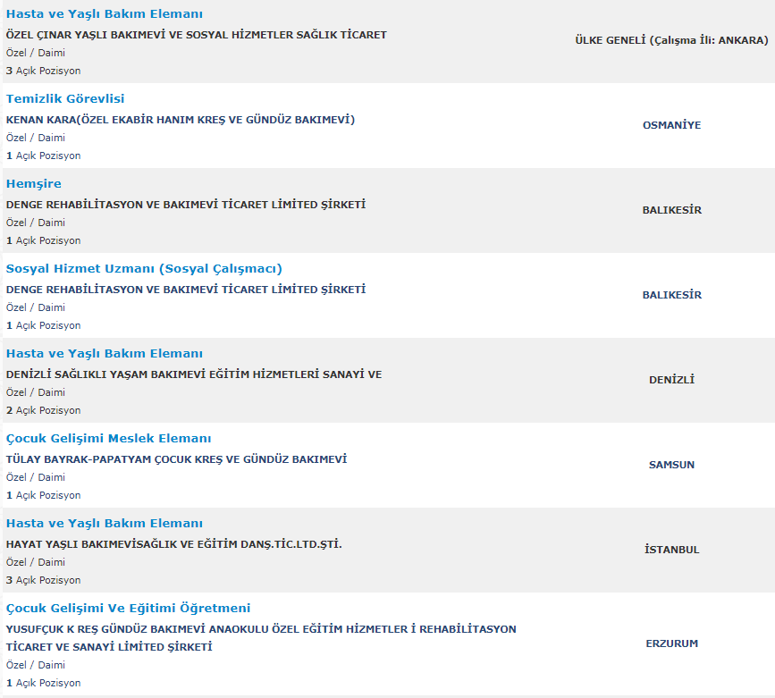Click the KENAN KARA employer name
Screen dimensions: 775x698
pos(180,120)
